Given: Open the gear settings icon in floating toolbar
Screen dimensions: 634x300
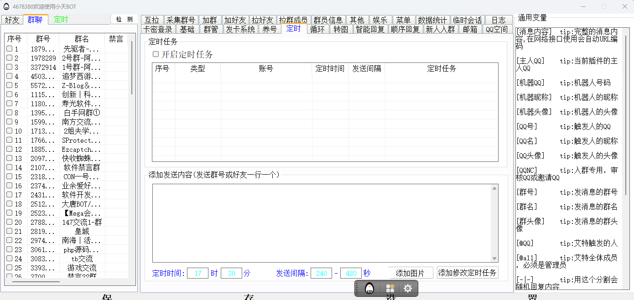Looking at the screenshot, I should (x=408, y=288).
